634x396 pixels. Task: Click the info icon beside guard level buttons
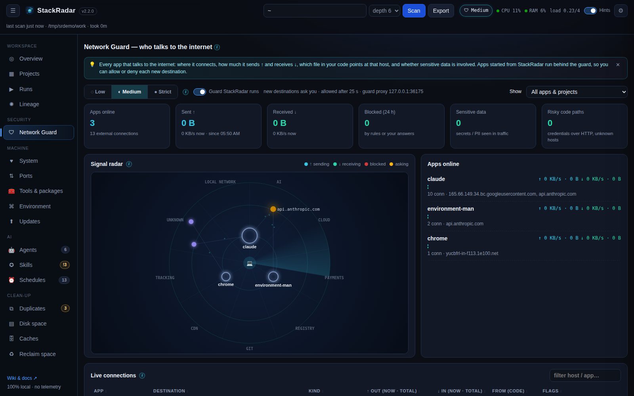(x=185, y=92)
